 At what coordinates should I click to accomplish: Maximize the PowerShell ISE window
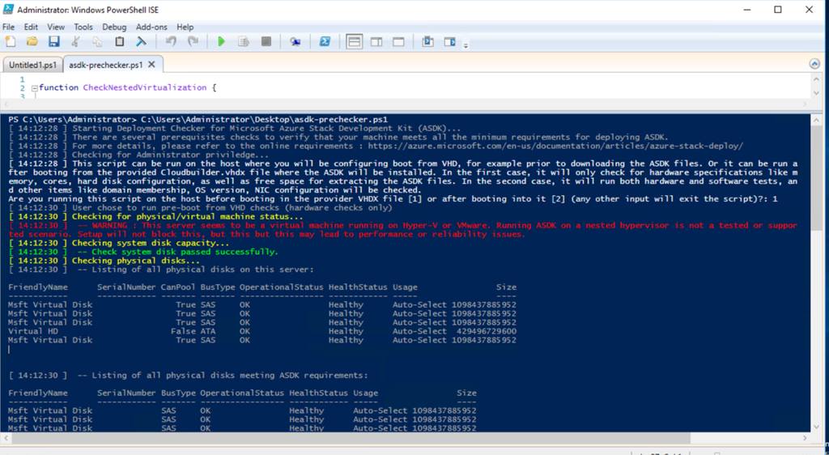[x=778, y=10]
